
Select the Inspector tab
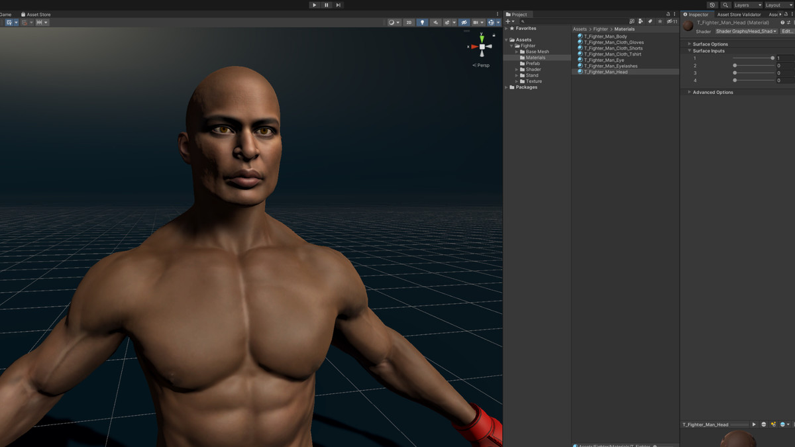[x=696, y=15]
